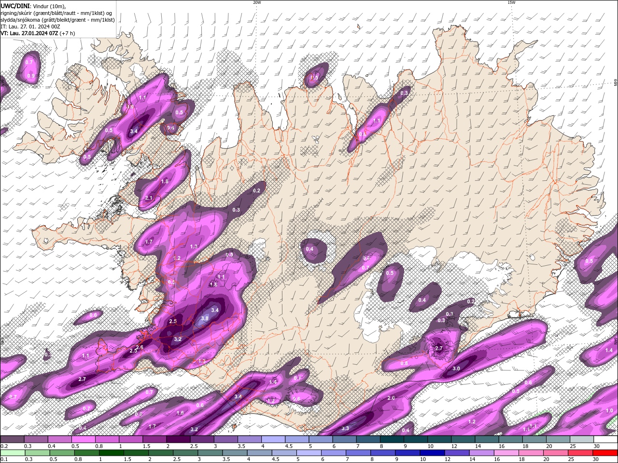Click the 3.8 precipitation value on map
This screenshot has height=463, width=618.
204,319
